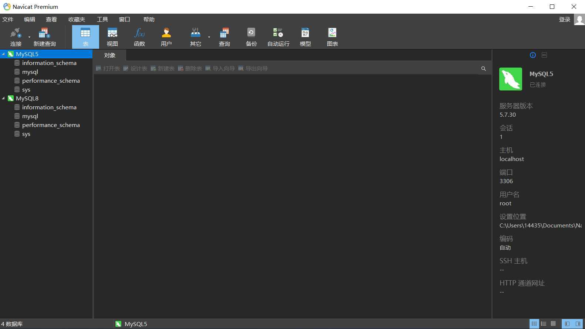Click the MySQL5 dolphin logo thumbnail
Image resolution: width=585 pixels, height=329 pixels.
coord(511,79)
